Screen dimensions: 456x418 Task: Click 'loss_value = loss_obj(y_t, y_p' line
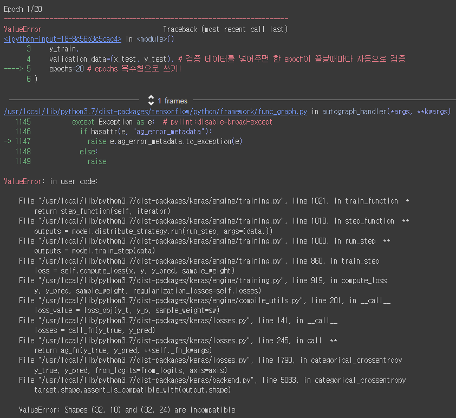pyautogui.click(x=127, y=310)
